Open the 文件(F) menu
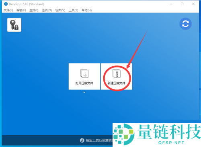Image resolution: width=201 pixels, height=147 pixels. point(8,10)
